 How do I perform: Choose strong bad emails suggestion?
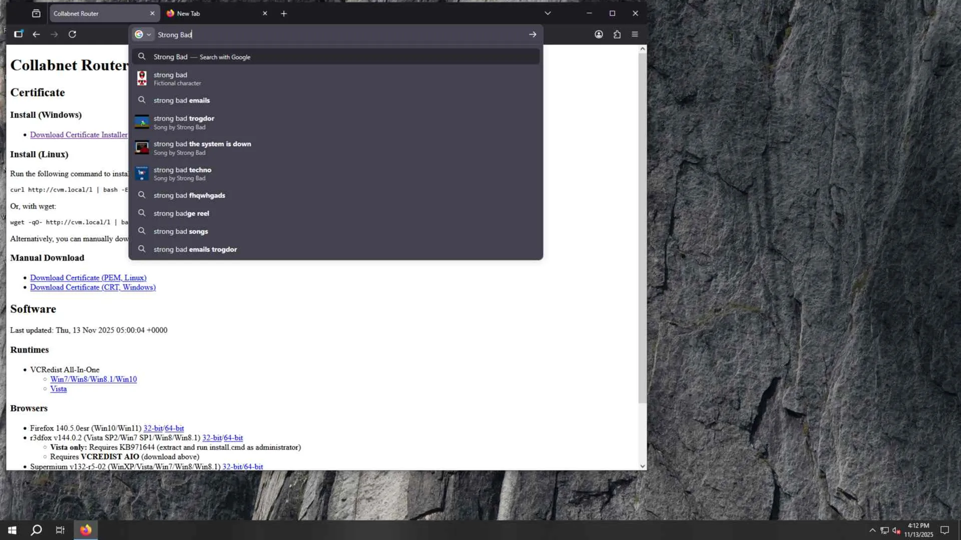(181, 100)
